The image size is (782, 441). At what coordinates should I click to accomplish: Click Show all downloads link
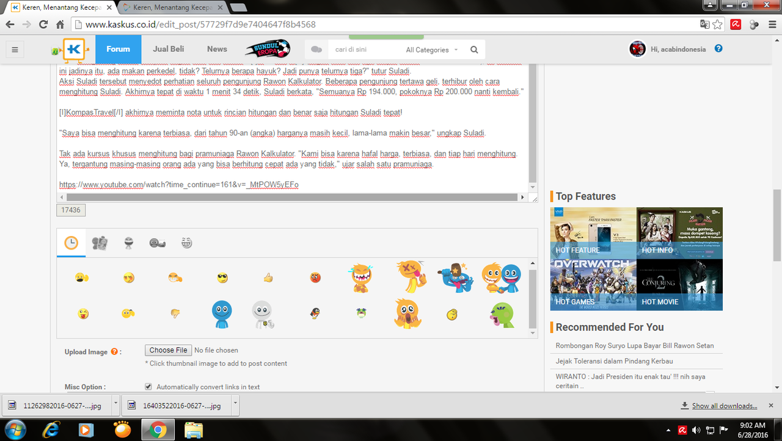pyautogui.click(x=725, y=406)
